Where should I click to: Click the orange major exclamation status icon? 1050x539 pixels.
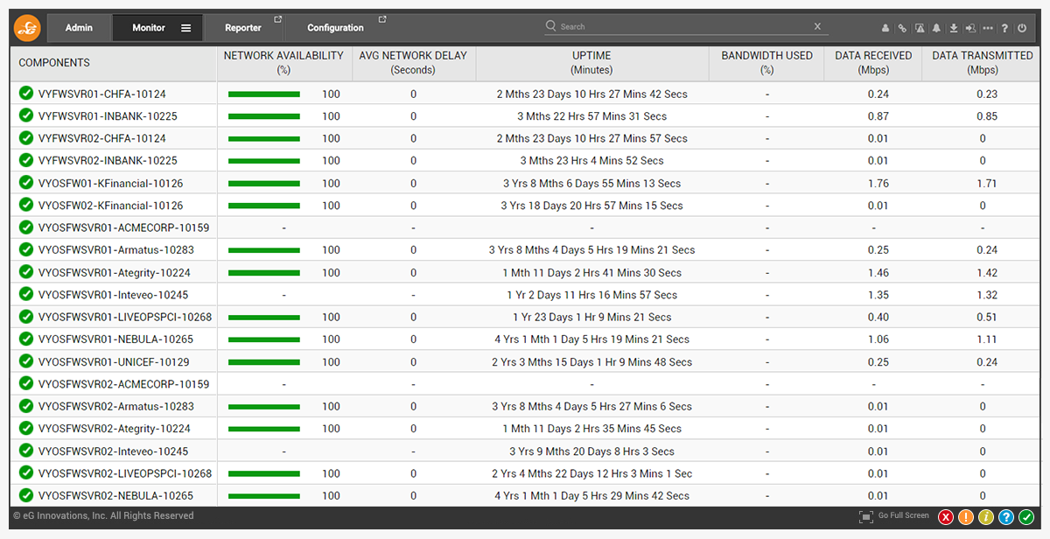[x=966, y=517]
